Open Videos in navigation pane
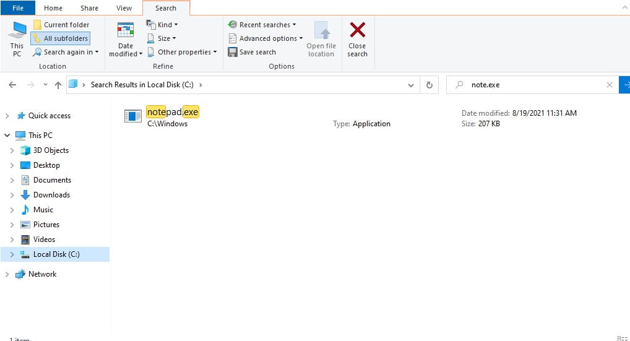Image resolution: width=630 pixels, height=341 pixels. [44, 240]
